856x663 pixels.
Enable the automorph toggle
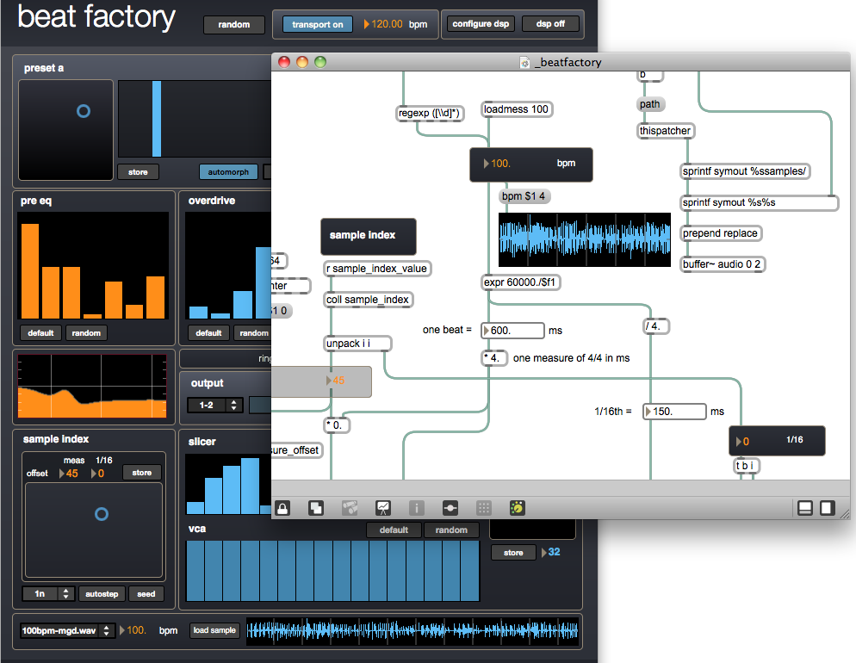[228, 172]
